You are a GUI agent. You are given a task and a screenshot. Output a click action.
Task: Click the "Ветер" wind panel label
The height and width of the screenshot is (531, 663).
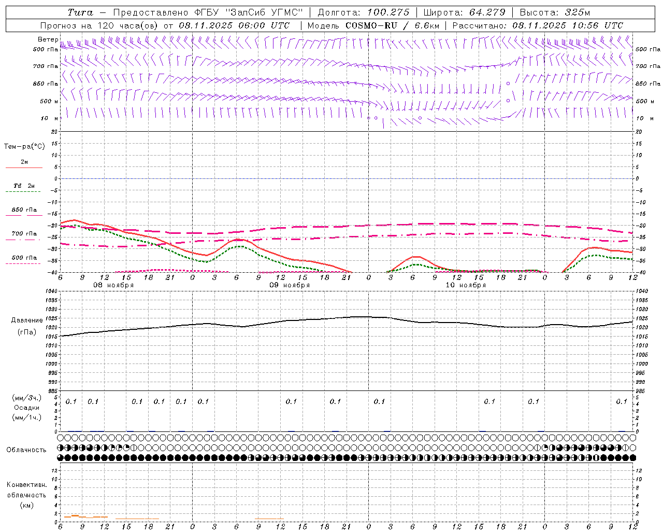pos(48,39)
